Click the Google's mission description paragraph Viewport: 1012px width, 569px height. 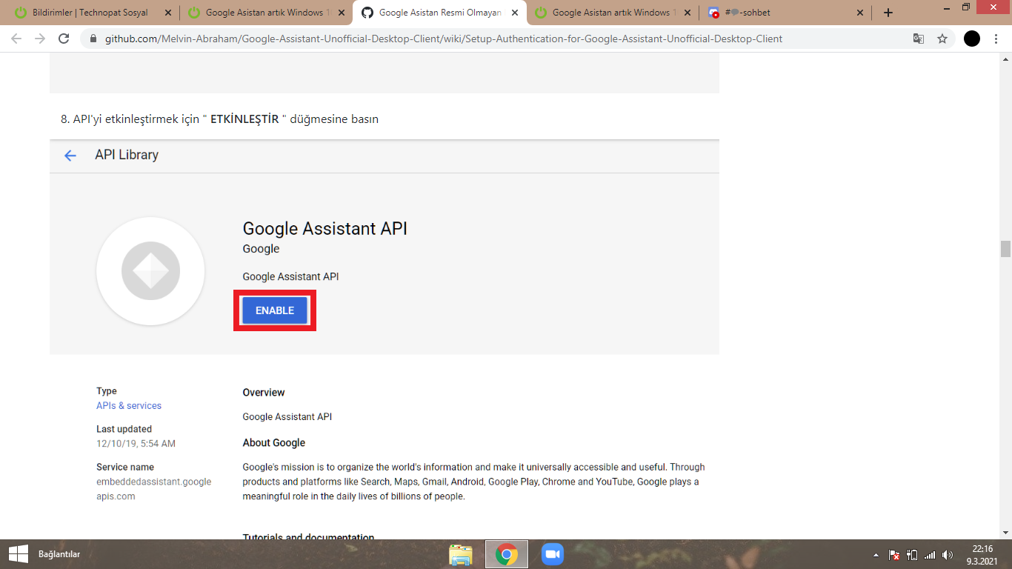click(x=474, y=482)
